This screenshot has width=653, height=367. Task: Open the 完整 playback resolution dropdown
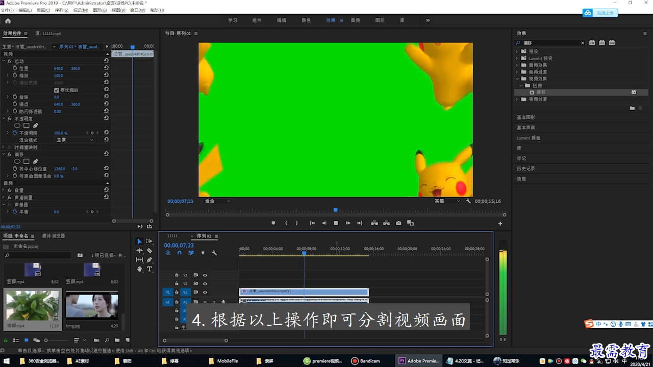[447, 201]
